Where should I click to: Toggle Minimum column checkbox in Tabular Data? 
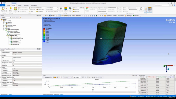(x=147, y=77)
